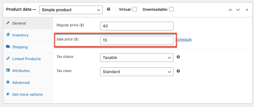Open the Simple product type dropdown

71,10
